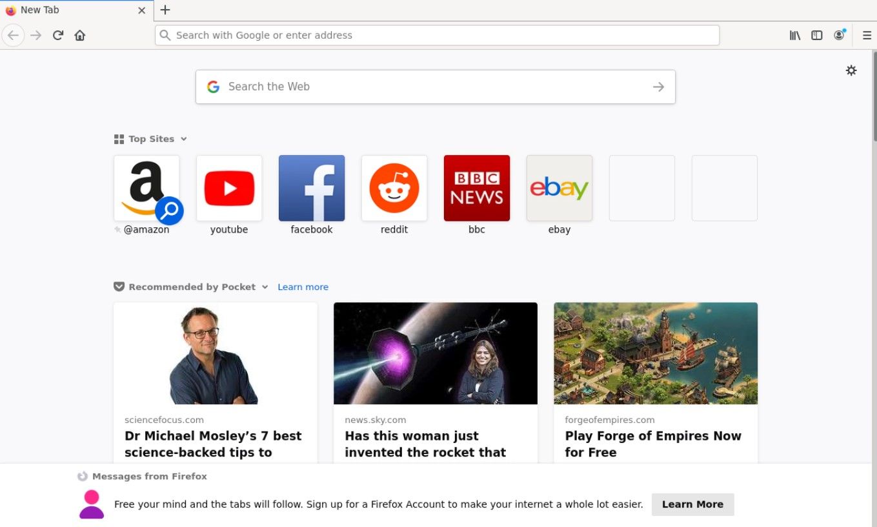
Task: Click Learn More in Firefox message
Action: point(692,504)
